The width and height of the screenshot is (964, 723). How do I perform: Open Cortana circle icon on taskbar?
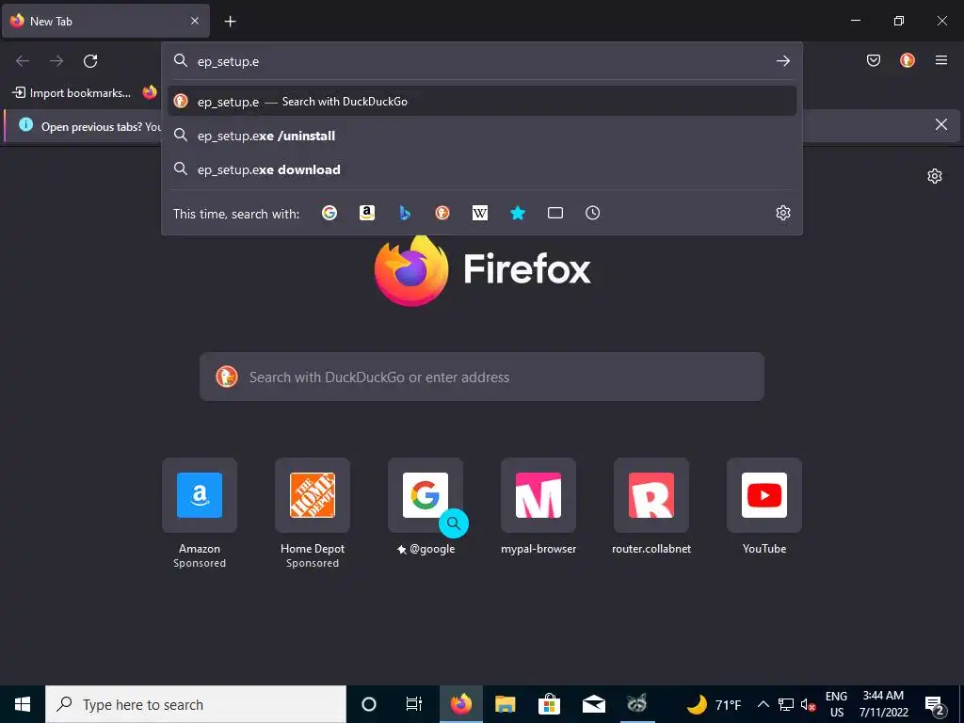tap(369, 704)
